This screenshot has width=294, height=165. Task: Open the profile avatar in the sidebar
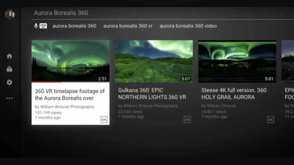pyautogui.click(x=10, y=14)
